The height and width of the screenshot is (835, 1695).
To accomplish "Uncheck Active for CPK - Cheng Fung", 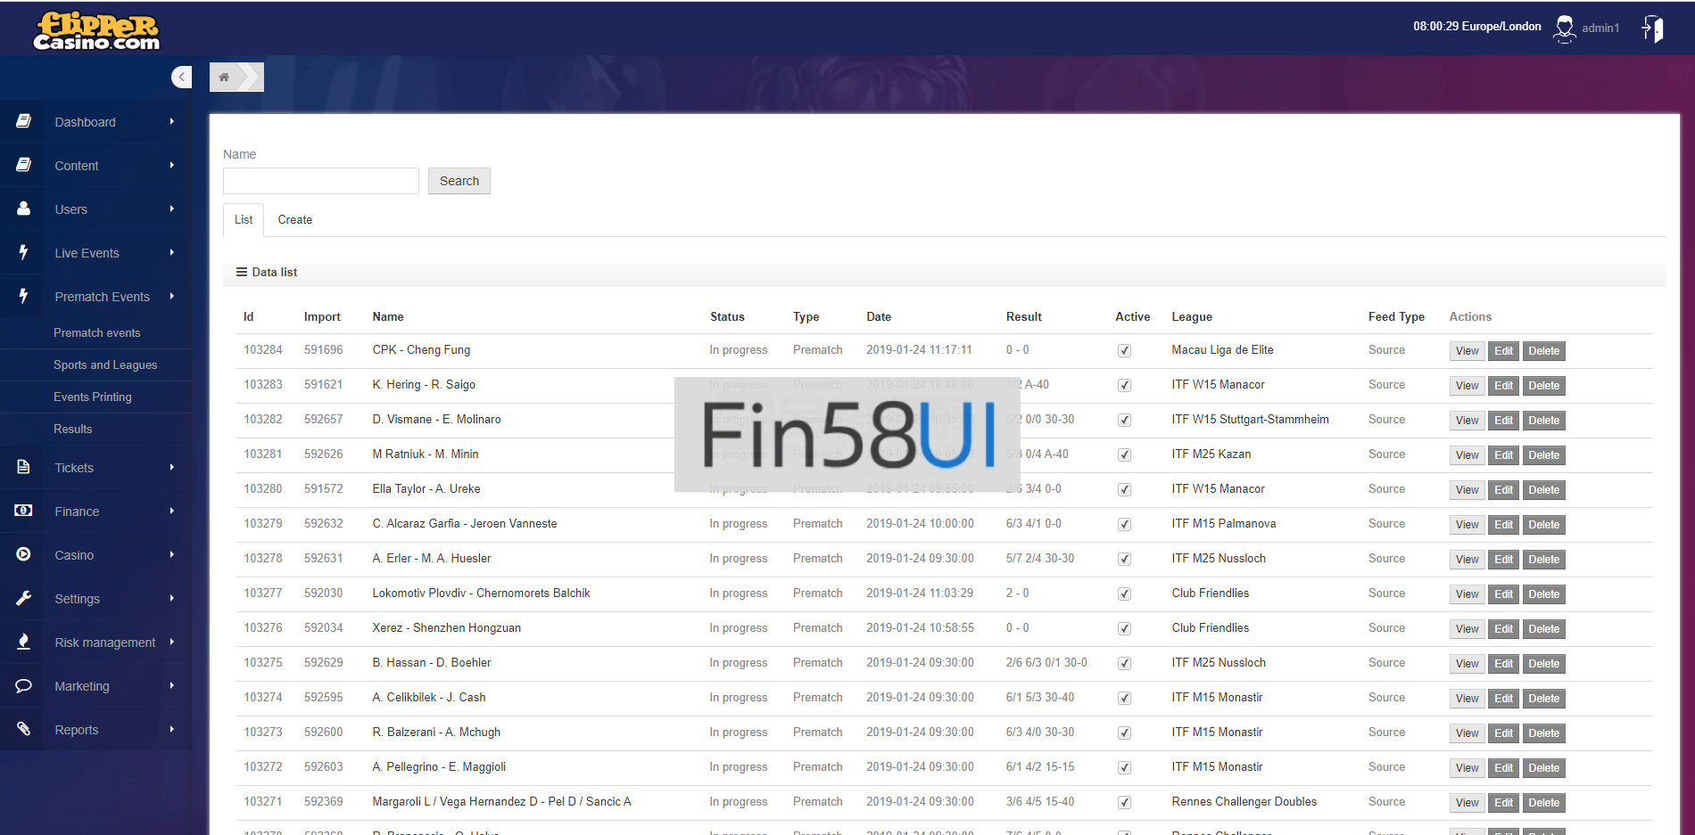I will pos(1124,351).
